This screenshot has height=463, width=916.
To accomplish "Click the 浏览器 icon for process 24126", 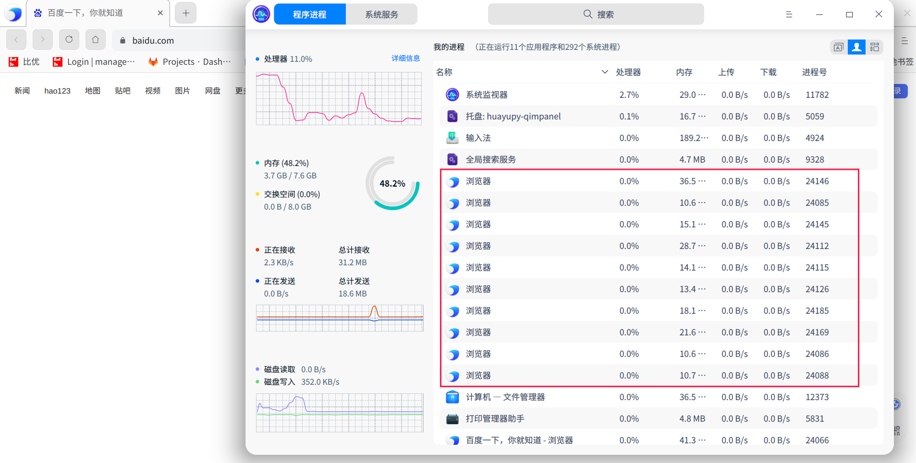I will [452, 289].
